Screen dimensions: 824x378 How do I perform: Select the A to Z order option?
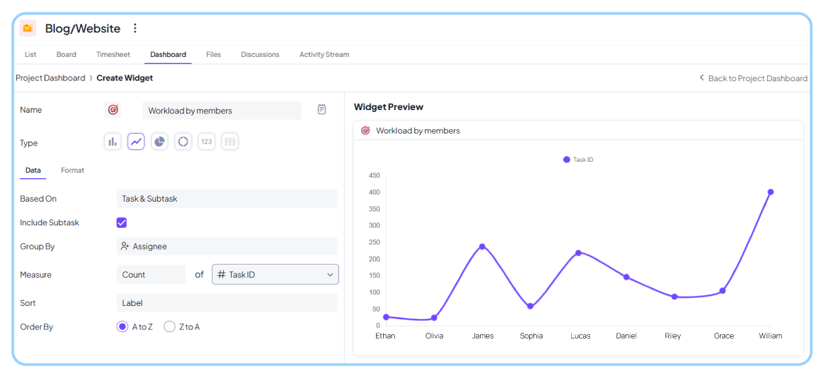[x=122, y=326]
